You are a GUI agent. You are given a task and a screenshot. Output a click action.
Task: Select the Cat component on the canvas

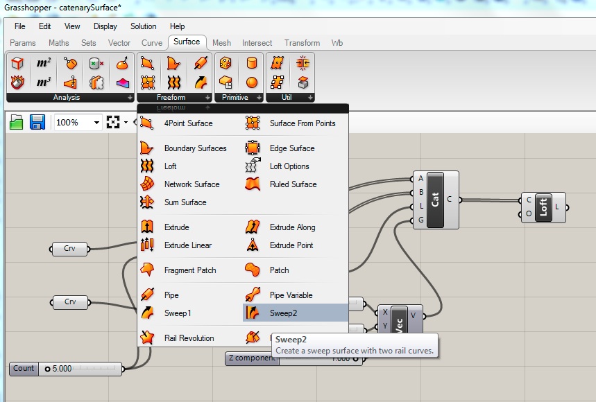(x=435, y=200)
